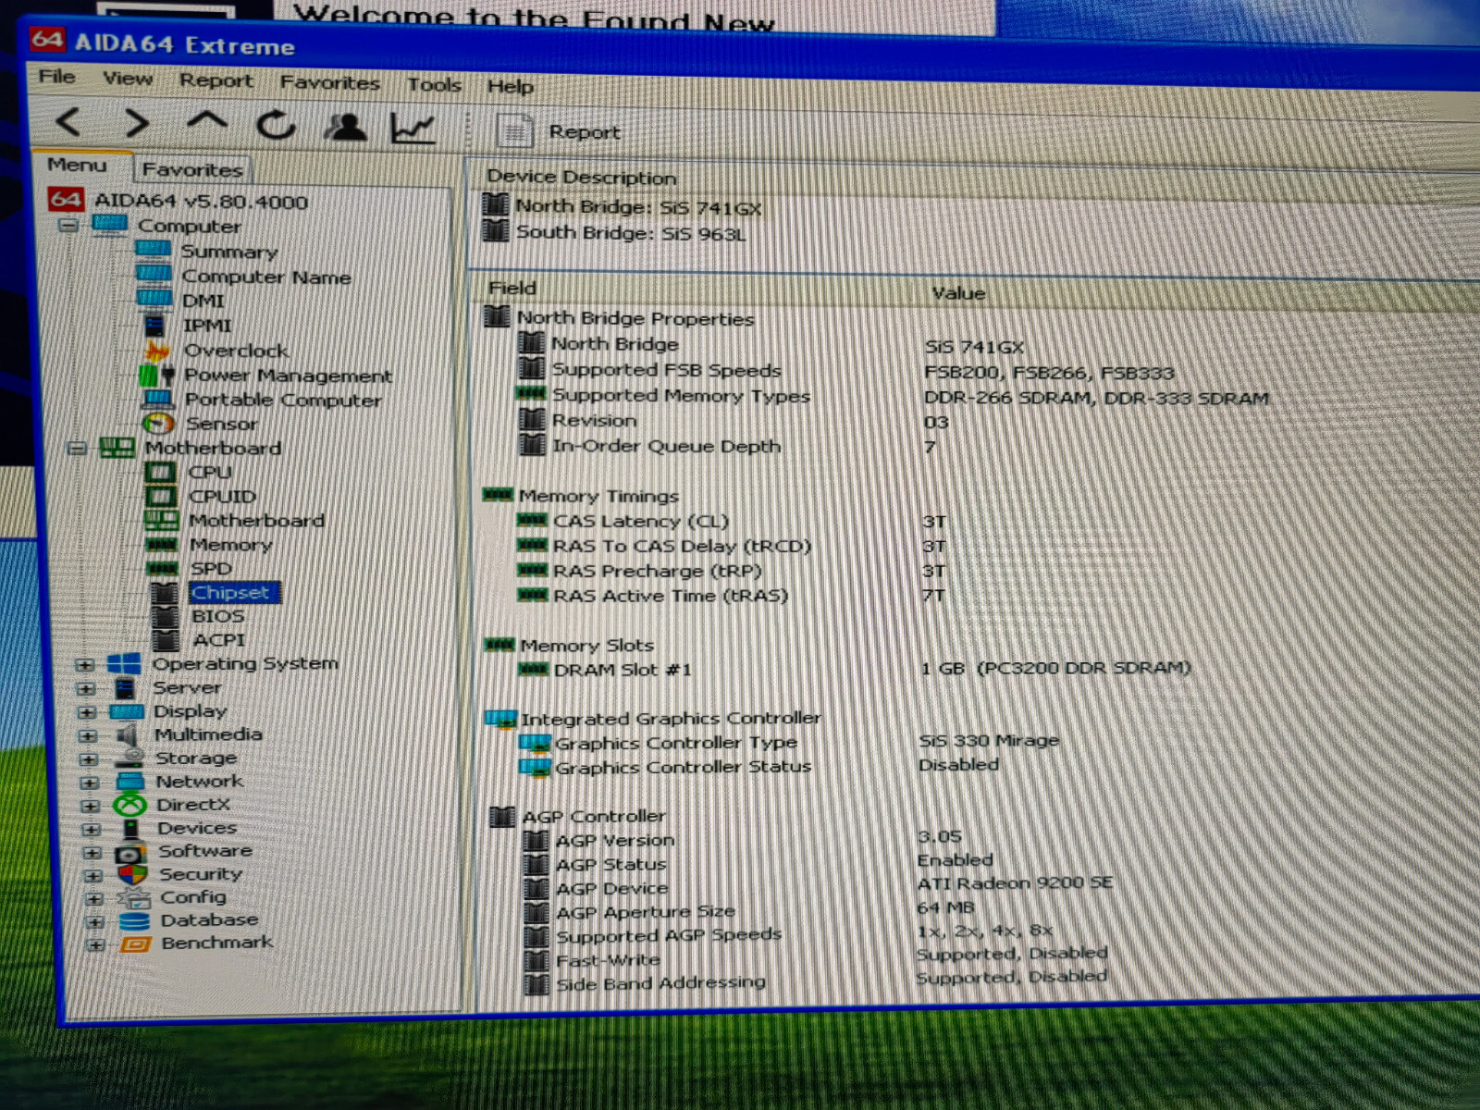The image size is (1480, 1110).
Task: Click the CPU chip icon
Action: click(x=160, y=472)
